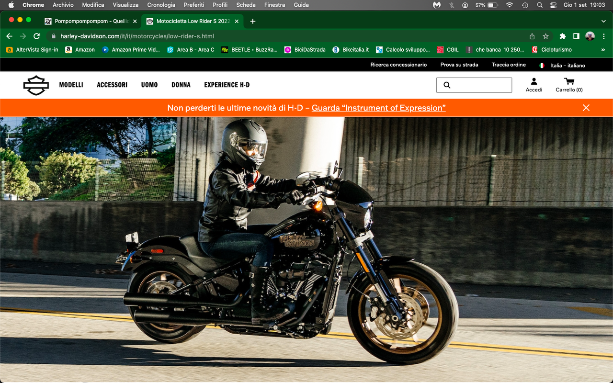613x383 pixels.
Task: Open the MODELLI navigation menu
Action: (x=71, y=85)
